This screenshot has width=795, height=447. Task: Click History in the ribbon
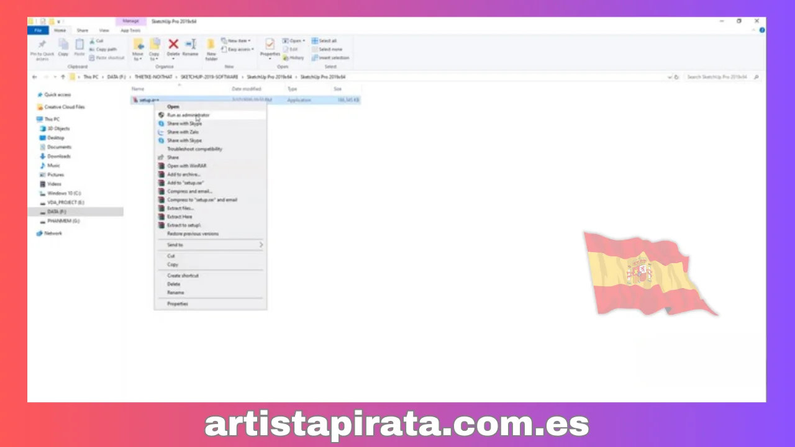click(x=294, y=58)
